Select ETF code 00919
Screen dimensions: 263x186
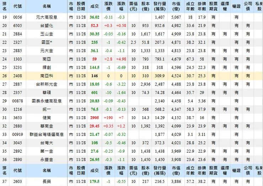pyautogui.click(x=18, y=134)
